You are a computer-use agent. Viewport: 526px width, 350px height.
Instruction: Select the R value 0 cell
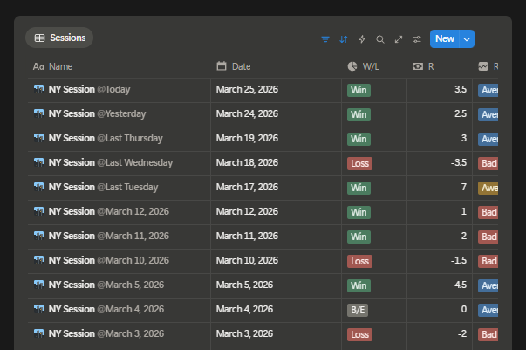point(440,310)
